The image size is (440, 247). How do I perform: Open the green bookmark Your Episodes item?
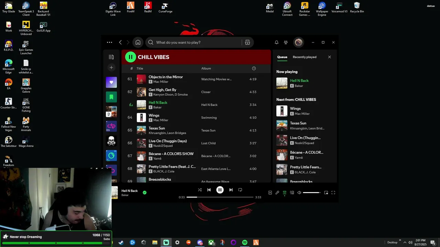tap(111, 97)
